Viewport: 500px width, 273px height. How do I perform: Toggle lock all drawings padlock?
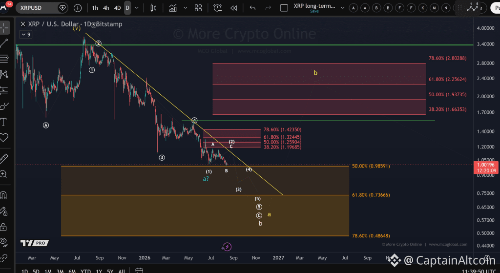[x=4, y=227]
